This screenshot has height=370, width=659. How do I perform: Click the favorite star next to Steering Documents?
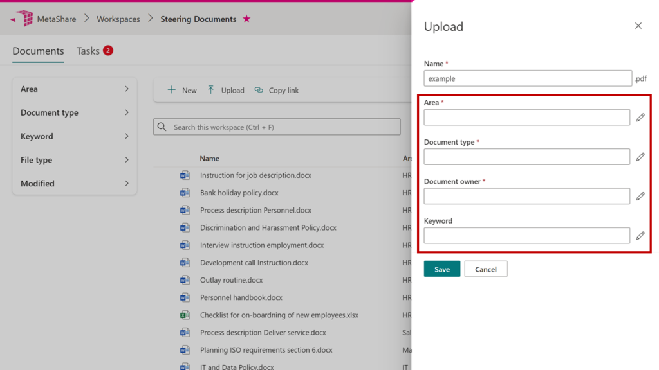click(x=246, y=19)
